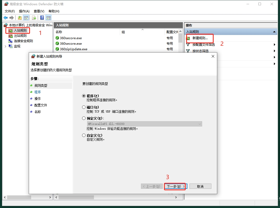Click the 名称 column header
The image size is (280, 208).
coord(87,32)
